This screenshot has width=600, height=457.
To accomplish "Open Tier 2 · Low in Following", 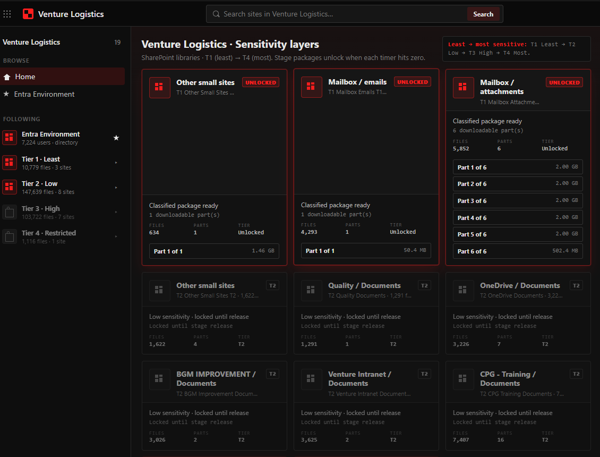I will pos(62,188).
